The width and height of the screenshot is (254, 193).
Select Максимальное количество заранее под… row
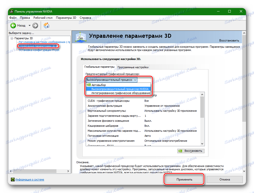[x=143, y=131]
